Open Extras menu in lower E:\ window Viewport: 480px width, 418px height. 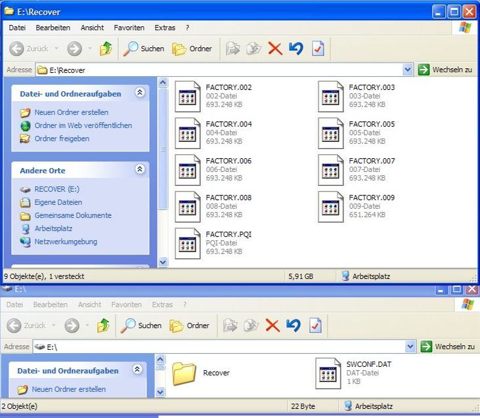pyautogui.click(x=162, y=304)
